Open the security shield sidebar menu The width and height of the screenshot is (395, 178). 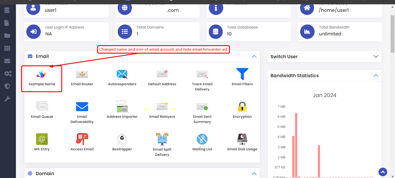click(x=7, y=86)
